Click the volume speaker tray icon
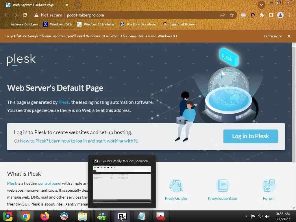Viewport: 296px width, 222px height. (267, 217)
